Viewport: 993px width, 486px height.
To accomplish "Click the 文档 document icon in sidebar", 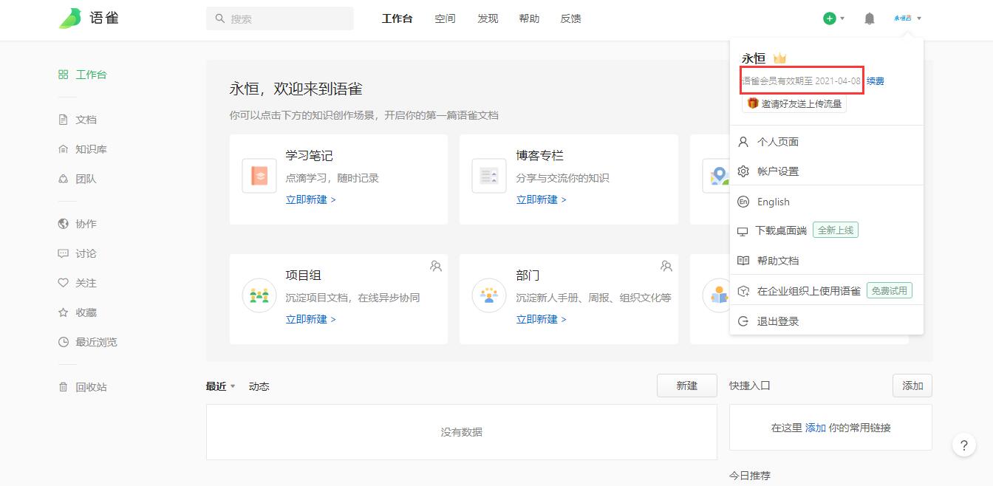I will click(63, 120).
